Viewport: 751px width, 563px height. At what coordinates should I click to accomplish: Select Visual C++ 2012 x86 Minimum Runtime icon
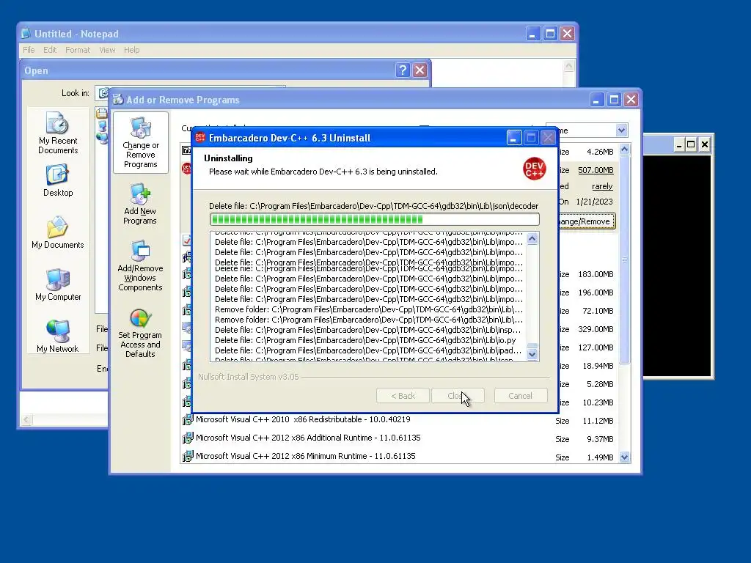pyautogui.click(x=187, y=456)
